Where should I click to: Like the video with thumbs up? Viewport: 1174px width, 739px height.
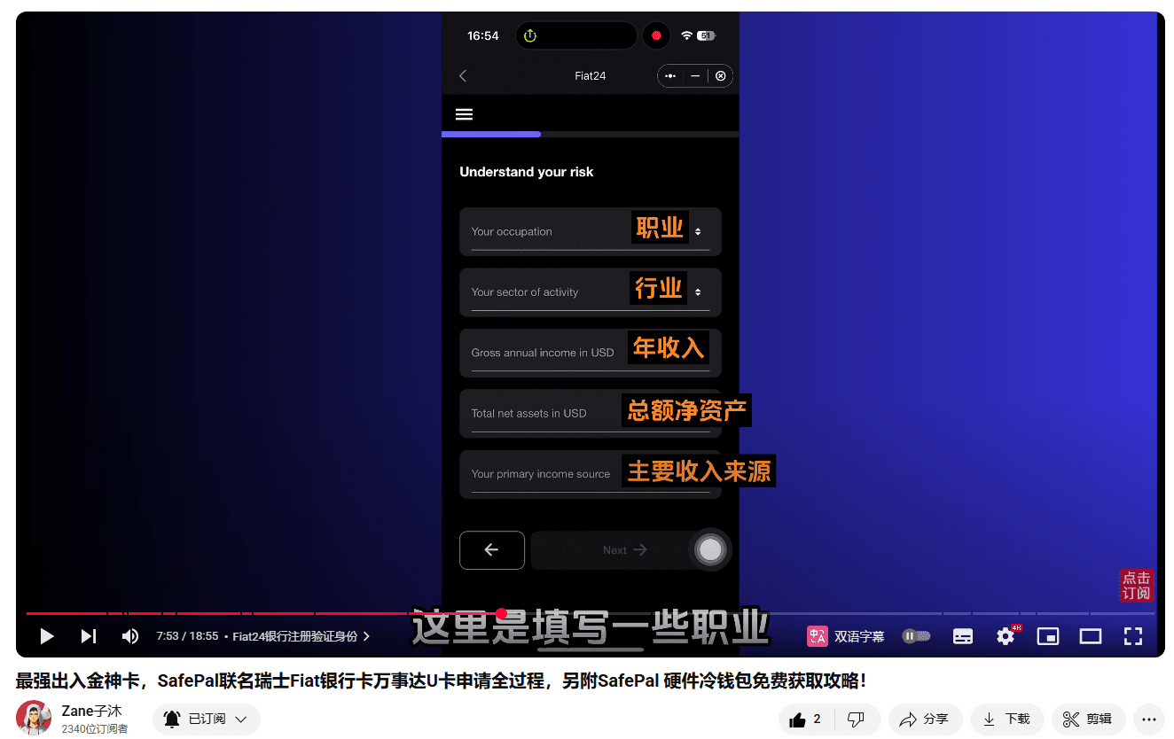pos(805,720)
